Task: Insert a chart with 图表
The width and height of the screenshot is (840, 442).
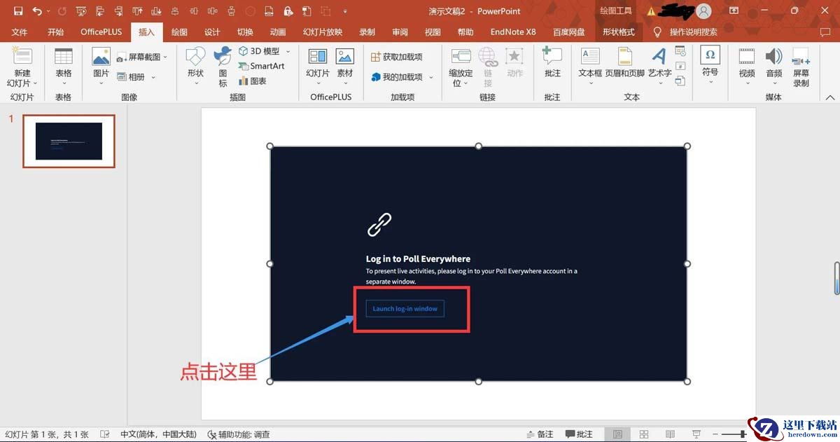Action: [x=253, y=81]
